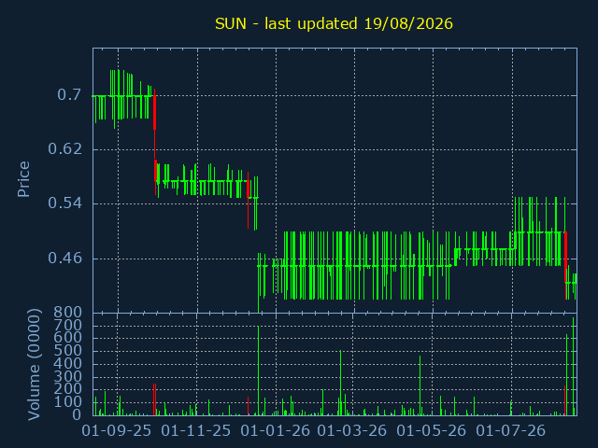Click the chart title SUN last updated
Screen dimensions: 598x448
pyautogui.click(x=334, y=23)
